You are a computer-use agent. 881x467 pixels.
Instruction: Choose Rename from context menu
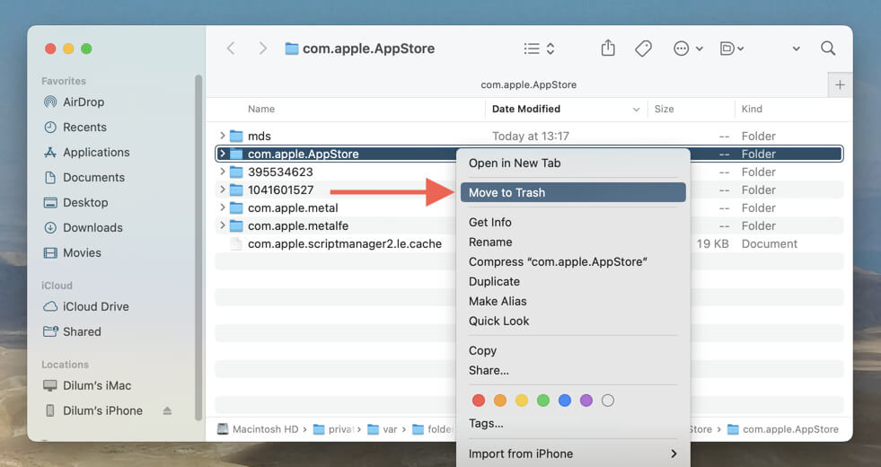coord(573,242)
